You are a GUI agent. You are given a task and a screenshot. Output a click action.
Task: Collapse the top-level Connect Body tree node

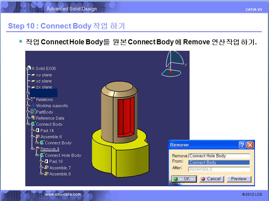point(28,124)
